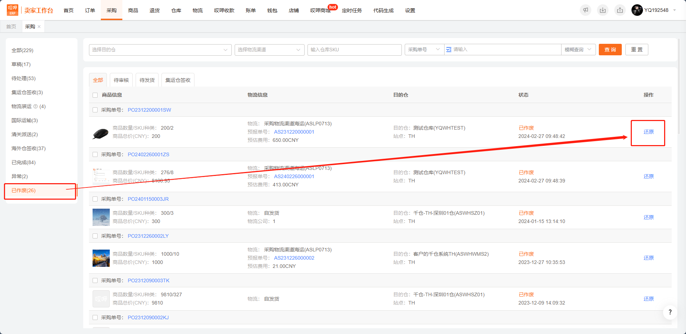This screenshot has width=686, height=334.
Task: Open the download center icon
Action: tap(603, 10)
